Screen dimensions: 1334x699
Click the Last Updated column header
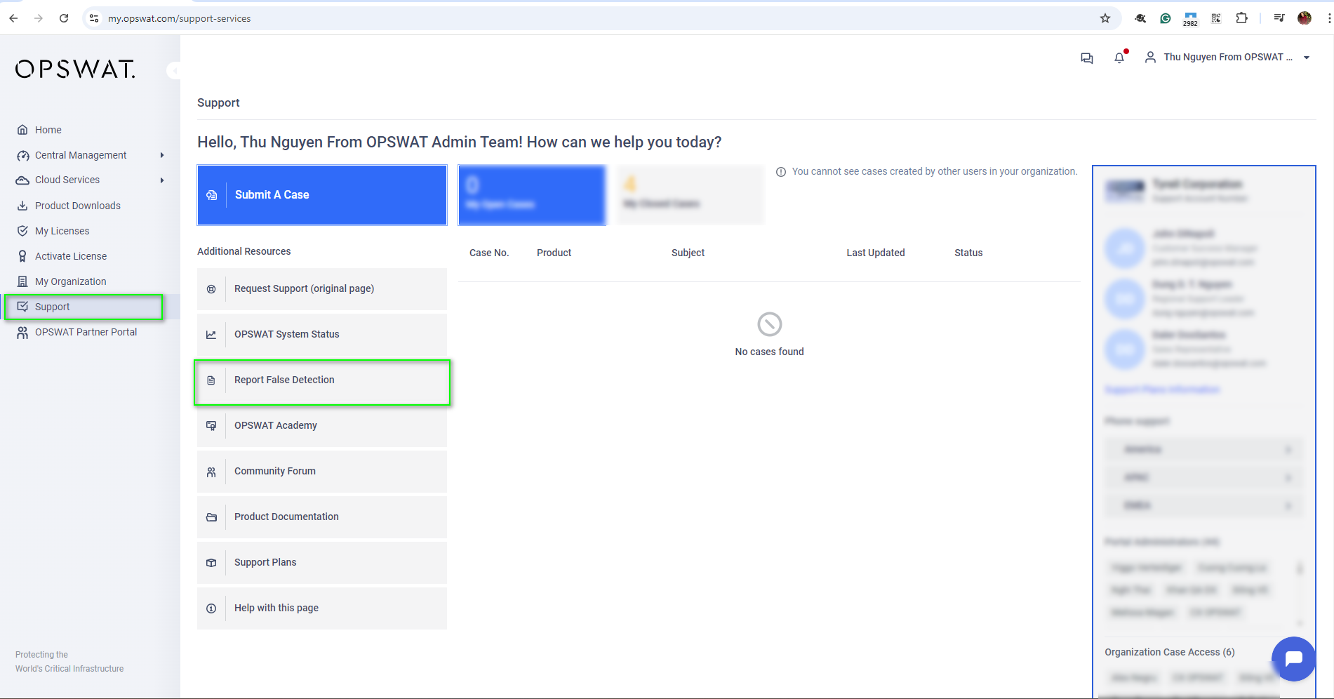point(875,253)
